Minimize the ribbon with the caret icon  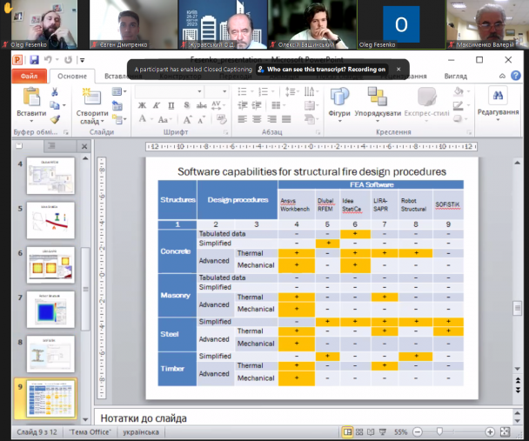pos(502,76)
